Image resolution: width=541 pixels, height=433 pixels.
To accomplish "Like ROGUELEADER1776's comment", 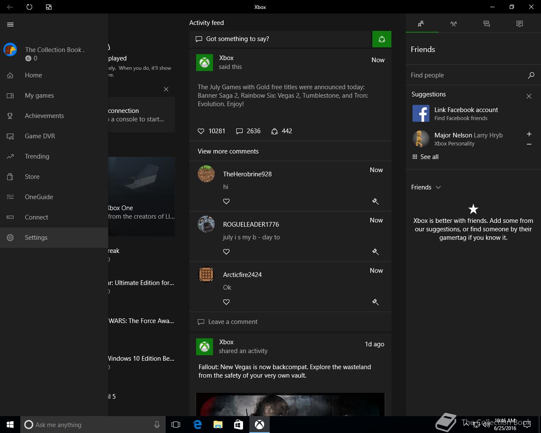I will point(227,252).
